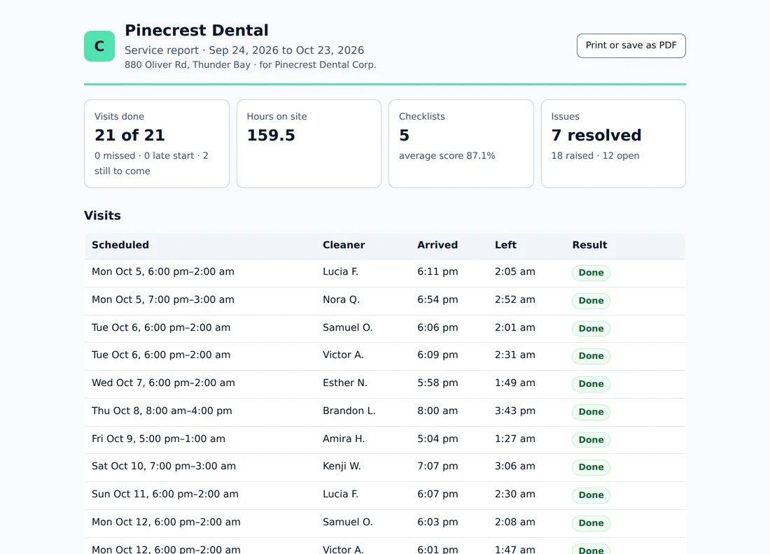Click left time 2:08 am
The image size is (770, 554).
515,523
